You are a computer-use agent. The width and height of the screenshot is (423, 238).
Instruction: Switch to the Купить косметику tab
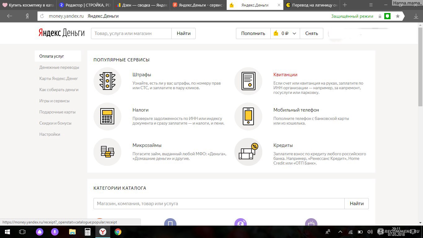point(28,5)
